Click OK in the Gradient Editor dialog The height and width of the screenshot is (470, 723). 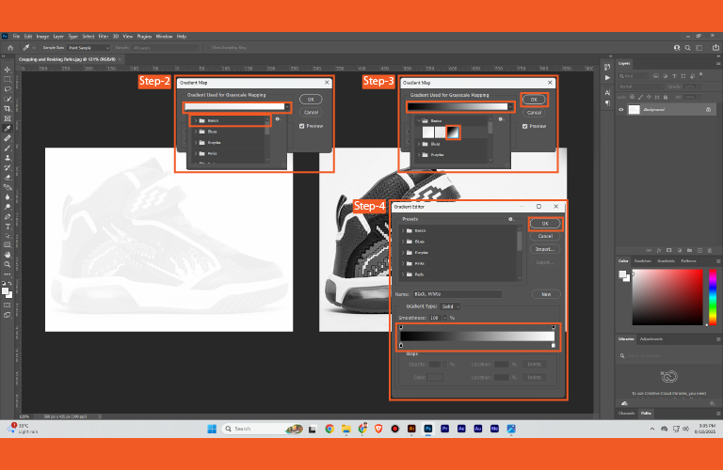[x=544, y=224]
